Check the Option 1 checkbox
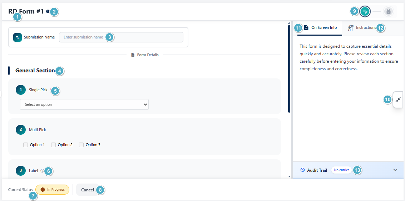Image resolution: width=405 pixels, height=201 pixels. tap(25, 145)
